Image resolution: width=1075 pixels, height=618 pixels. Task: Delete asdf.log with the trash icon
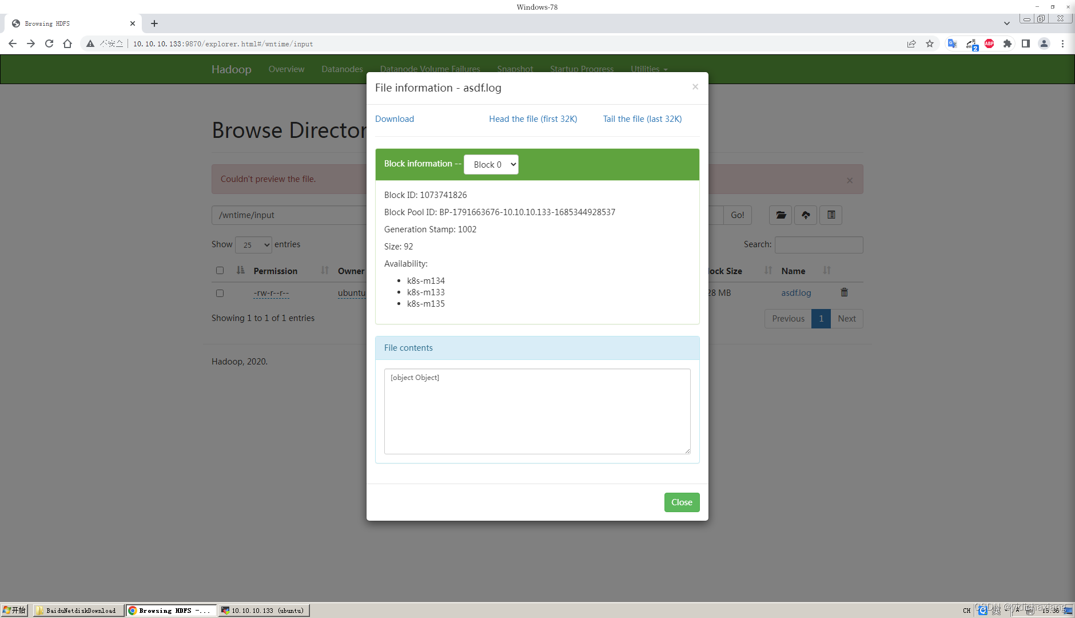click(x=844, y=292)
